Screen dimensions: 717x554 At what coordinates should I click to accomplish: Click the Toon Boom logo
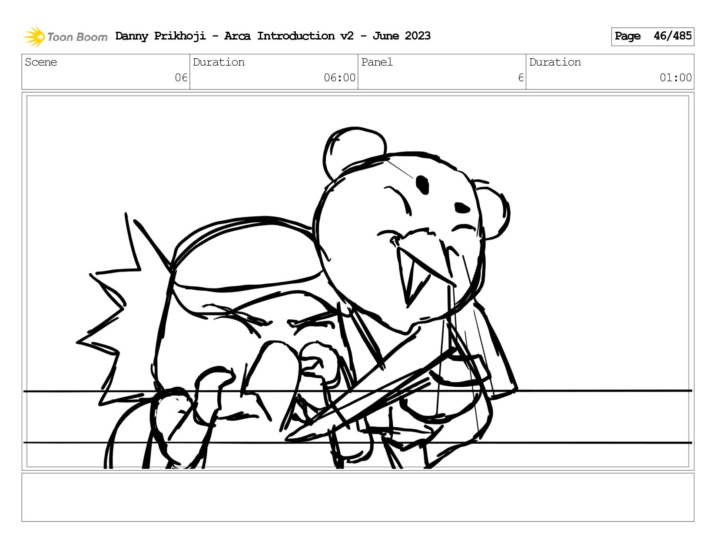tap(65, 36)
